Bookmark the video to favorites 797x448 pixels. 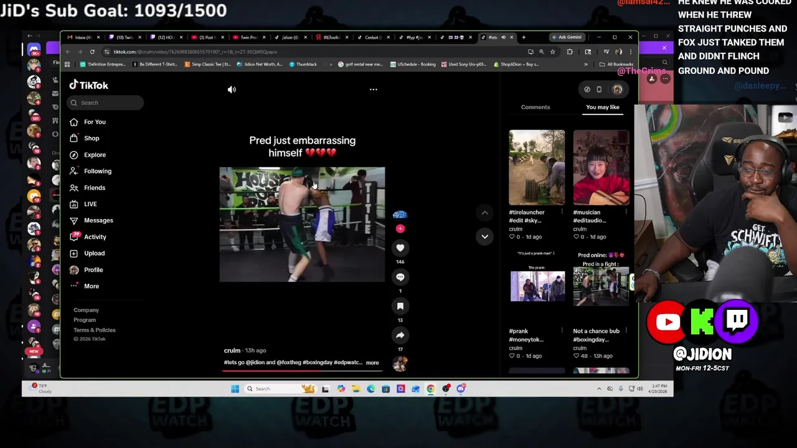coord(400,306)
